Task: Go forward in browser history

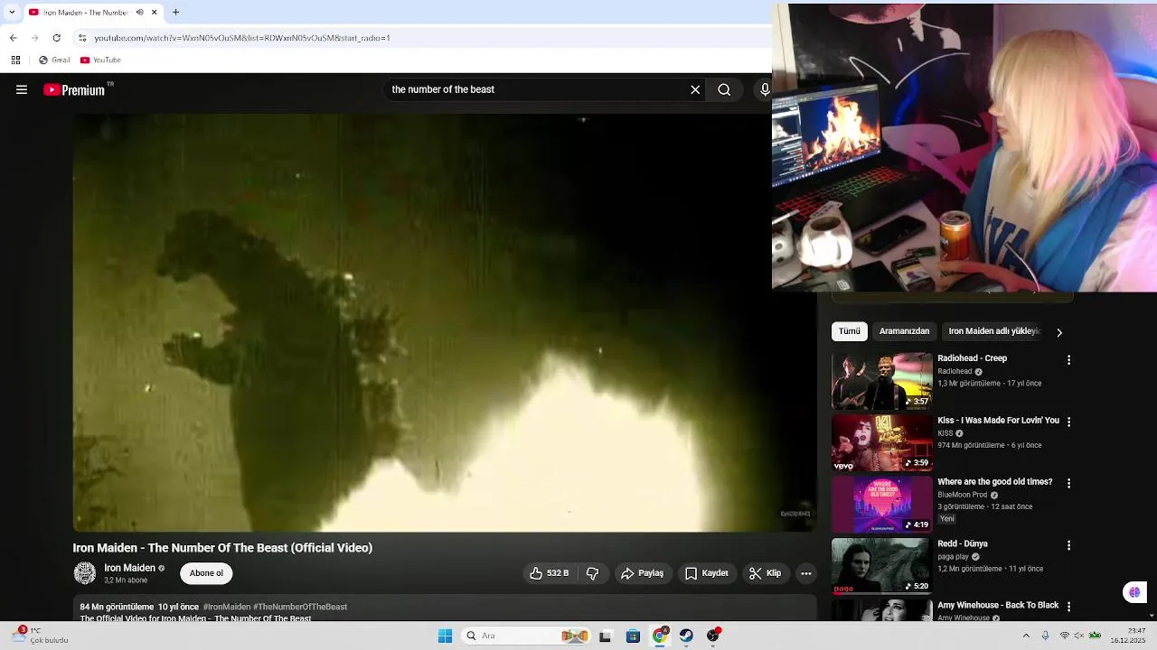Action: click(x=34, y=38)
